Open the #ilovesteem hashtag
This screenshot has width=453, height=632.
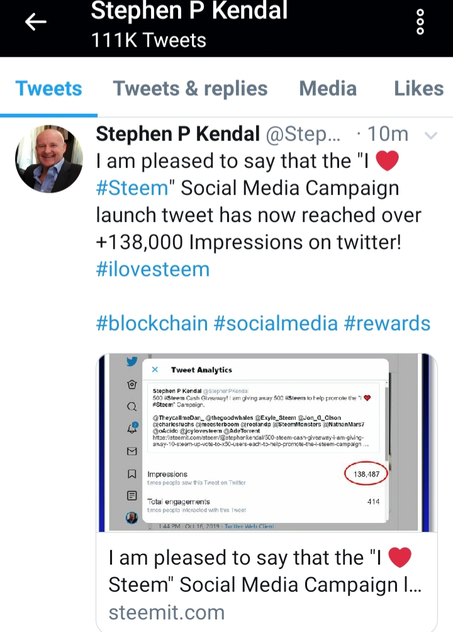click(153, 269)
